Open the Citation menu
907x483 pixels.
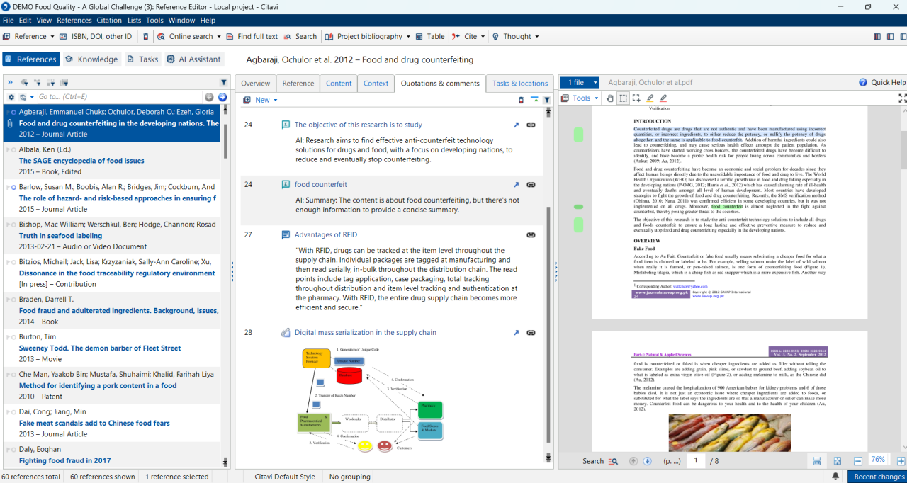point(108,21)
